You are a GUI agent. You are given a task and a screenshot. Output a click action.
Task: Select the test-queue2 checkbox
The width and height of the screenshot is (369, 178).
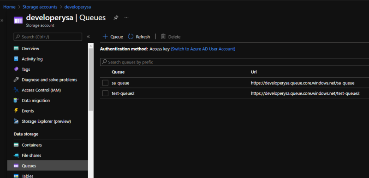pyautogui.click(x=105, y=93)
